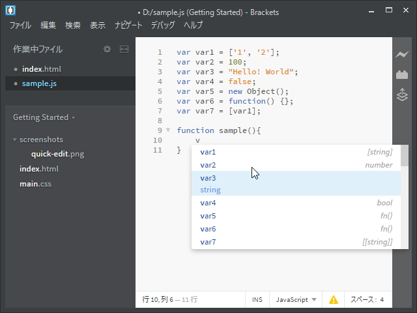Fold the sample function at line 9
Image resolution: width=417 pixels, height=313 pixels.
168,130
